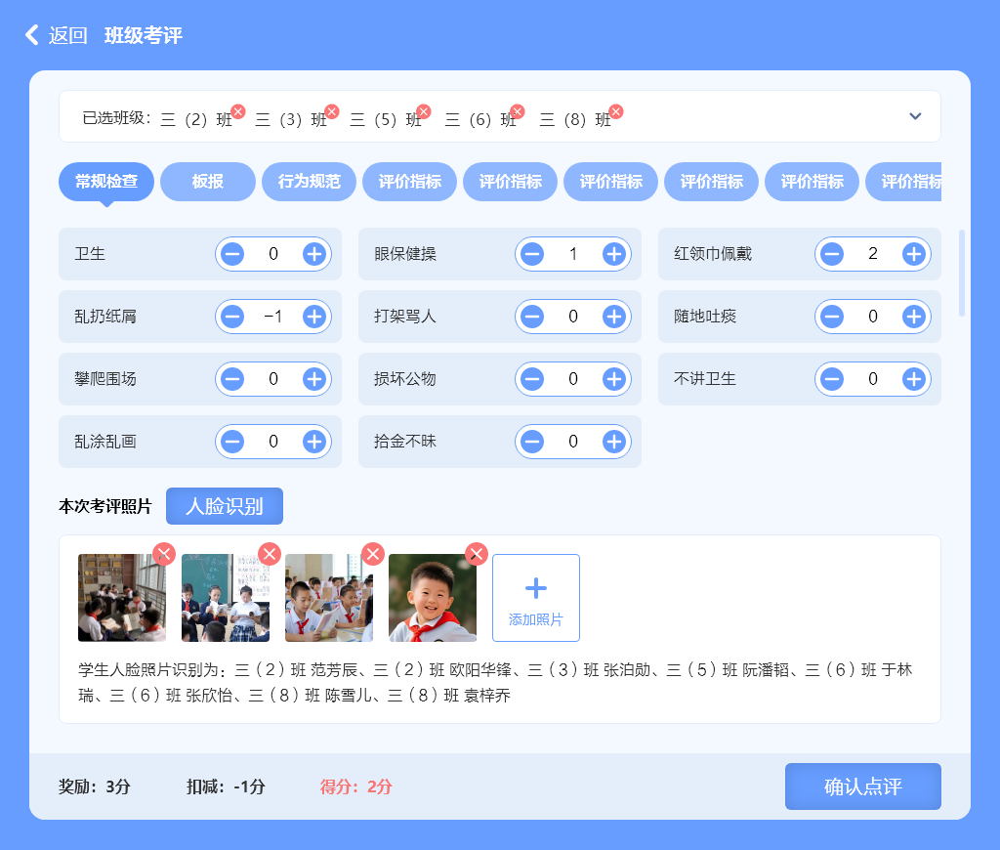1000x850 pixels.
Task: Click the indicators list vertical scrollbar
Action: [962, 274]
